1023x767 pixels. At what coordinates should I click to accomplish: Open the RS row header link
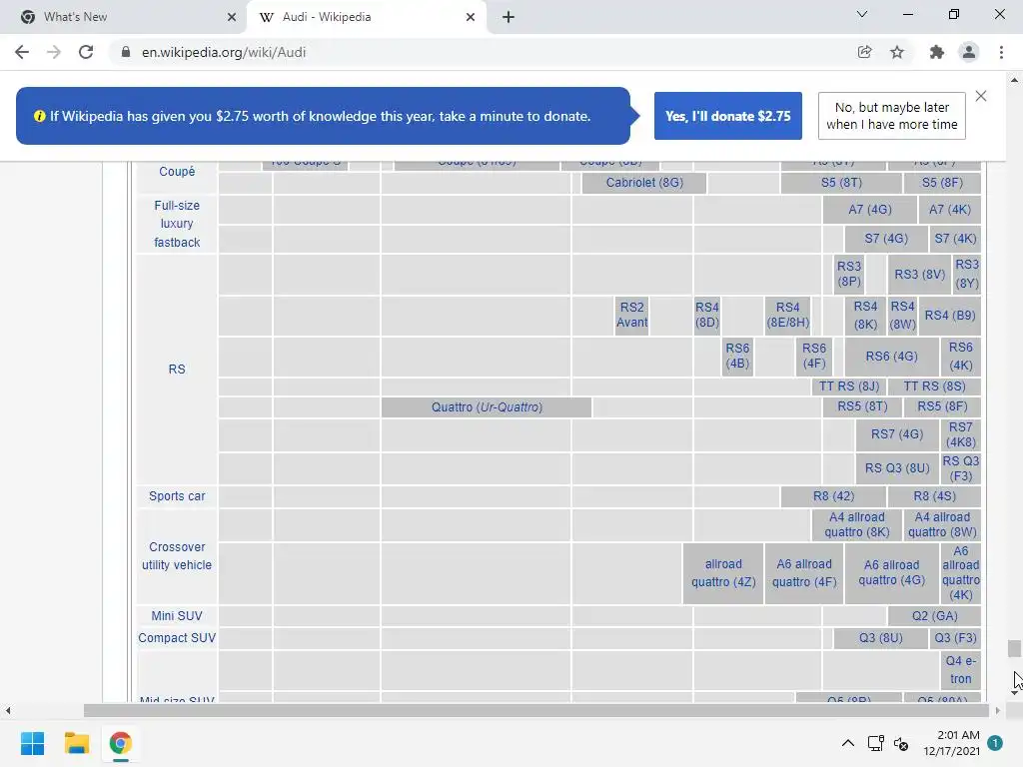[x=177, y=370]
